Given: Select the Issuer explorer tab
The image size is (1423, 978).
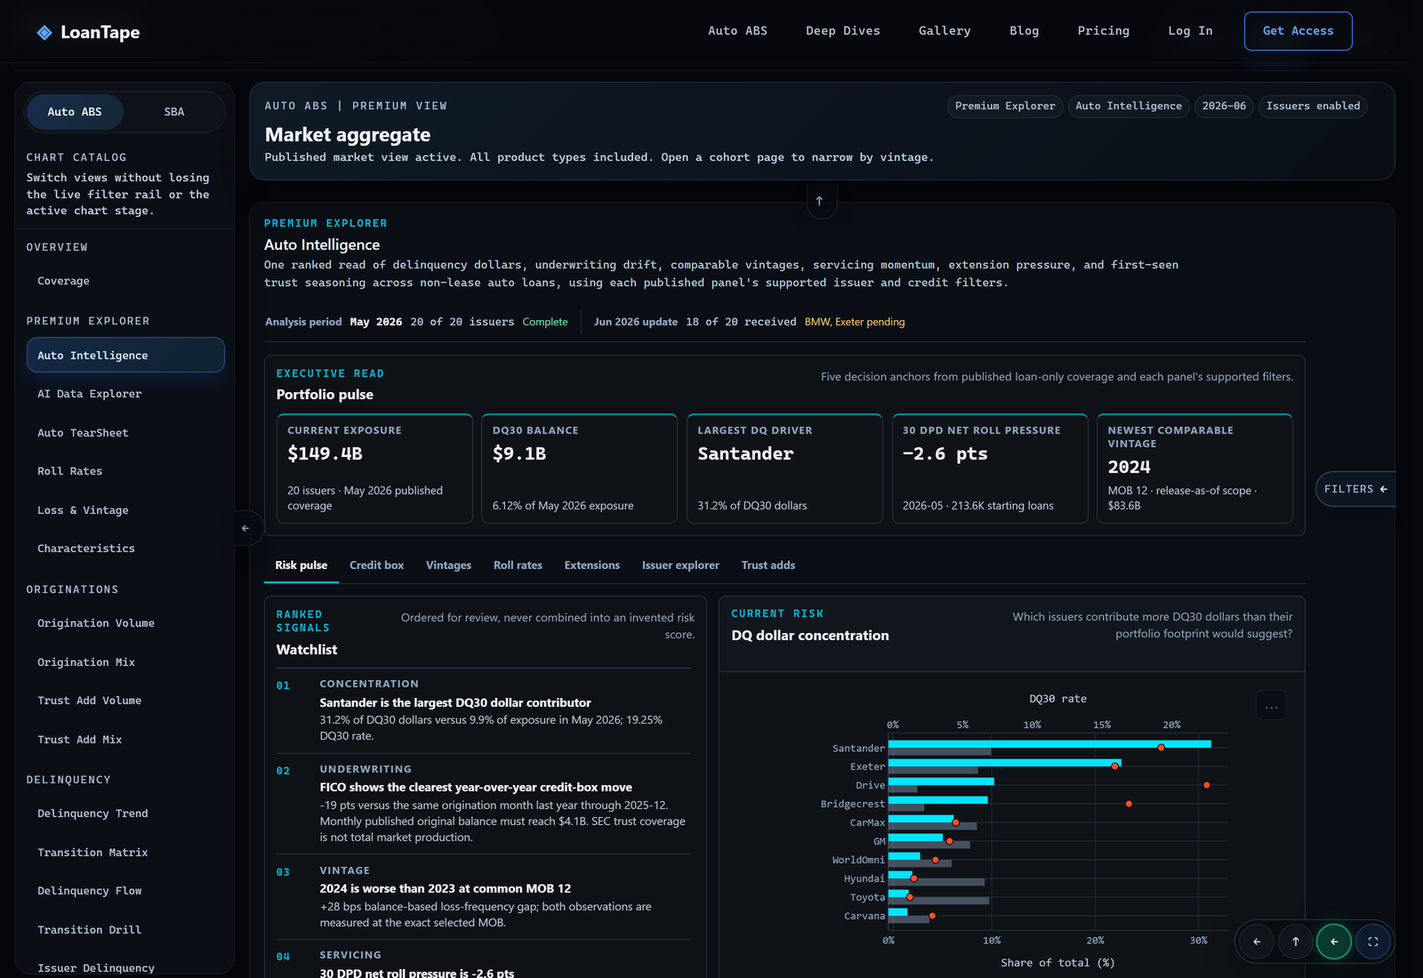Looking at the screenshot, I should pos(680,565).
